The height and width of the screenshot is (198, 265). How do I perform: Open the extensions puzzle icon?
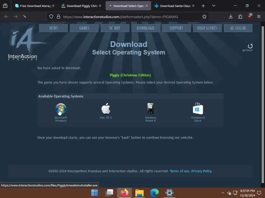click(240, 16)
